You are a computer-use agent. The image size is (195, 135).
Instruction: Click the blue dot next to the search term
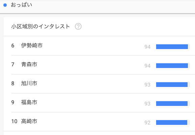5,5
